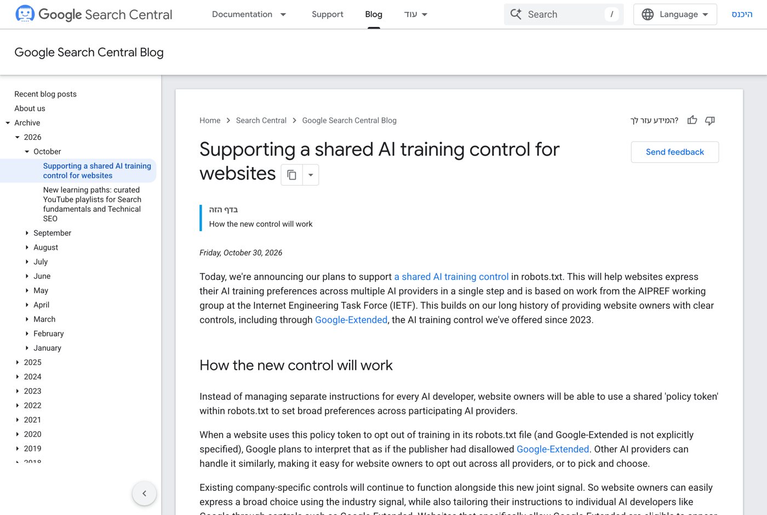Click the Google Search Central logo
The height and width of the screenshot is (515, 767).
(94, 14)
